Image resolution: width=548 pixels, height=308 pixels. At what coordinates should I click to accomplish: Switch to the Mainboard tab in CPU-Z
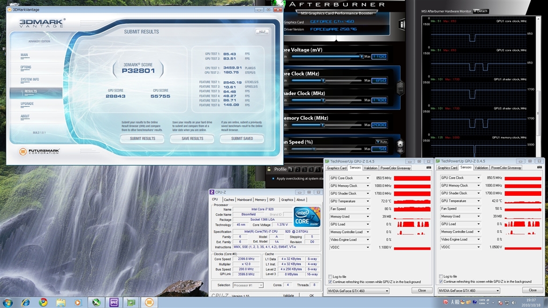[x=244, y=200]
